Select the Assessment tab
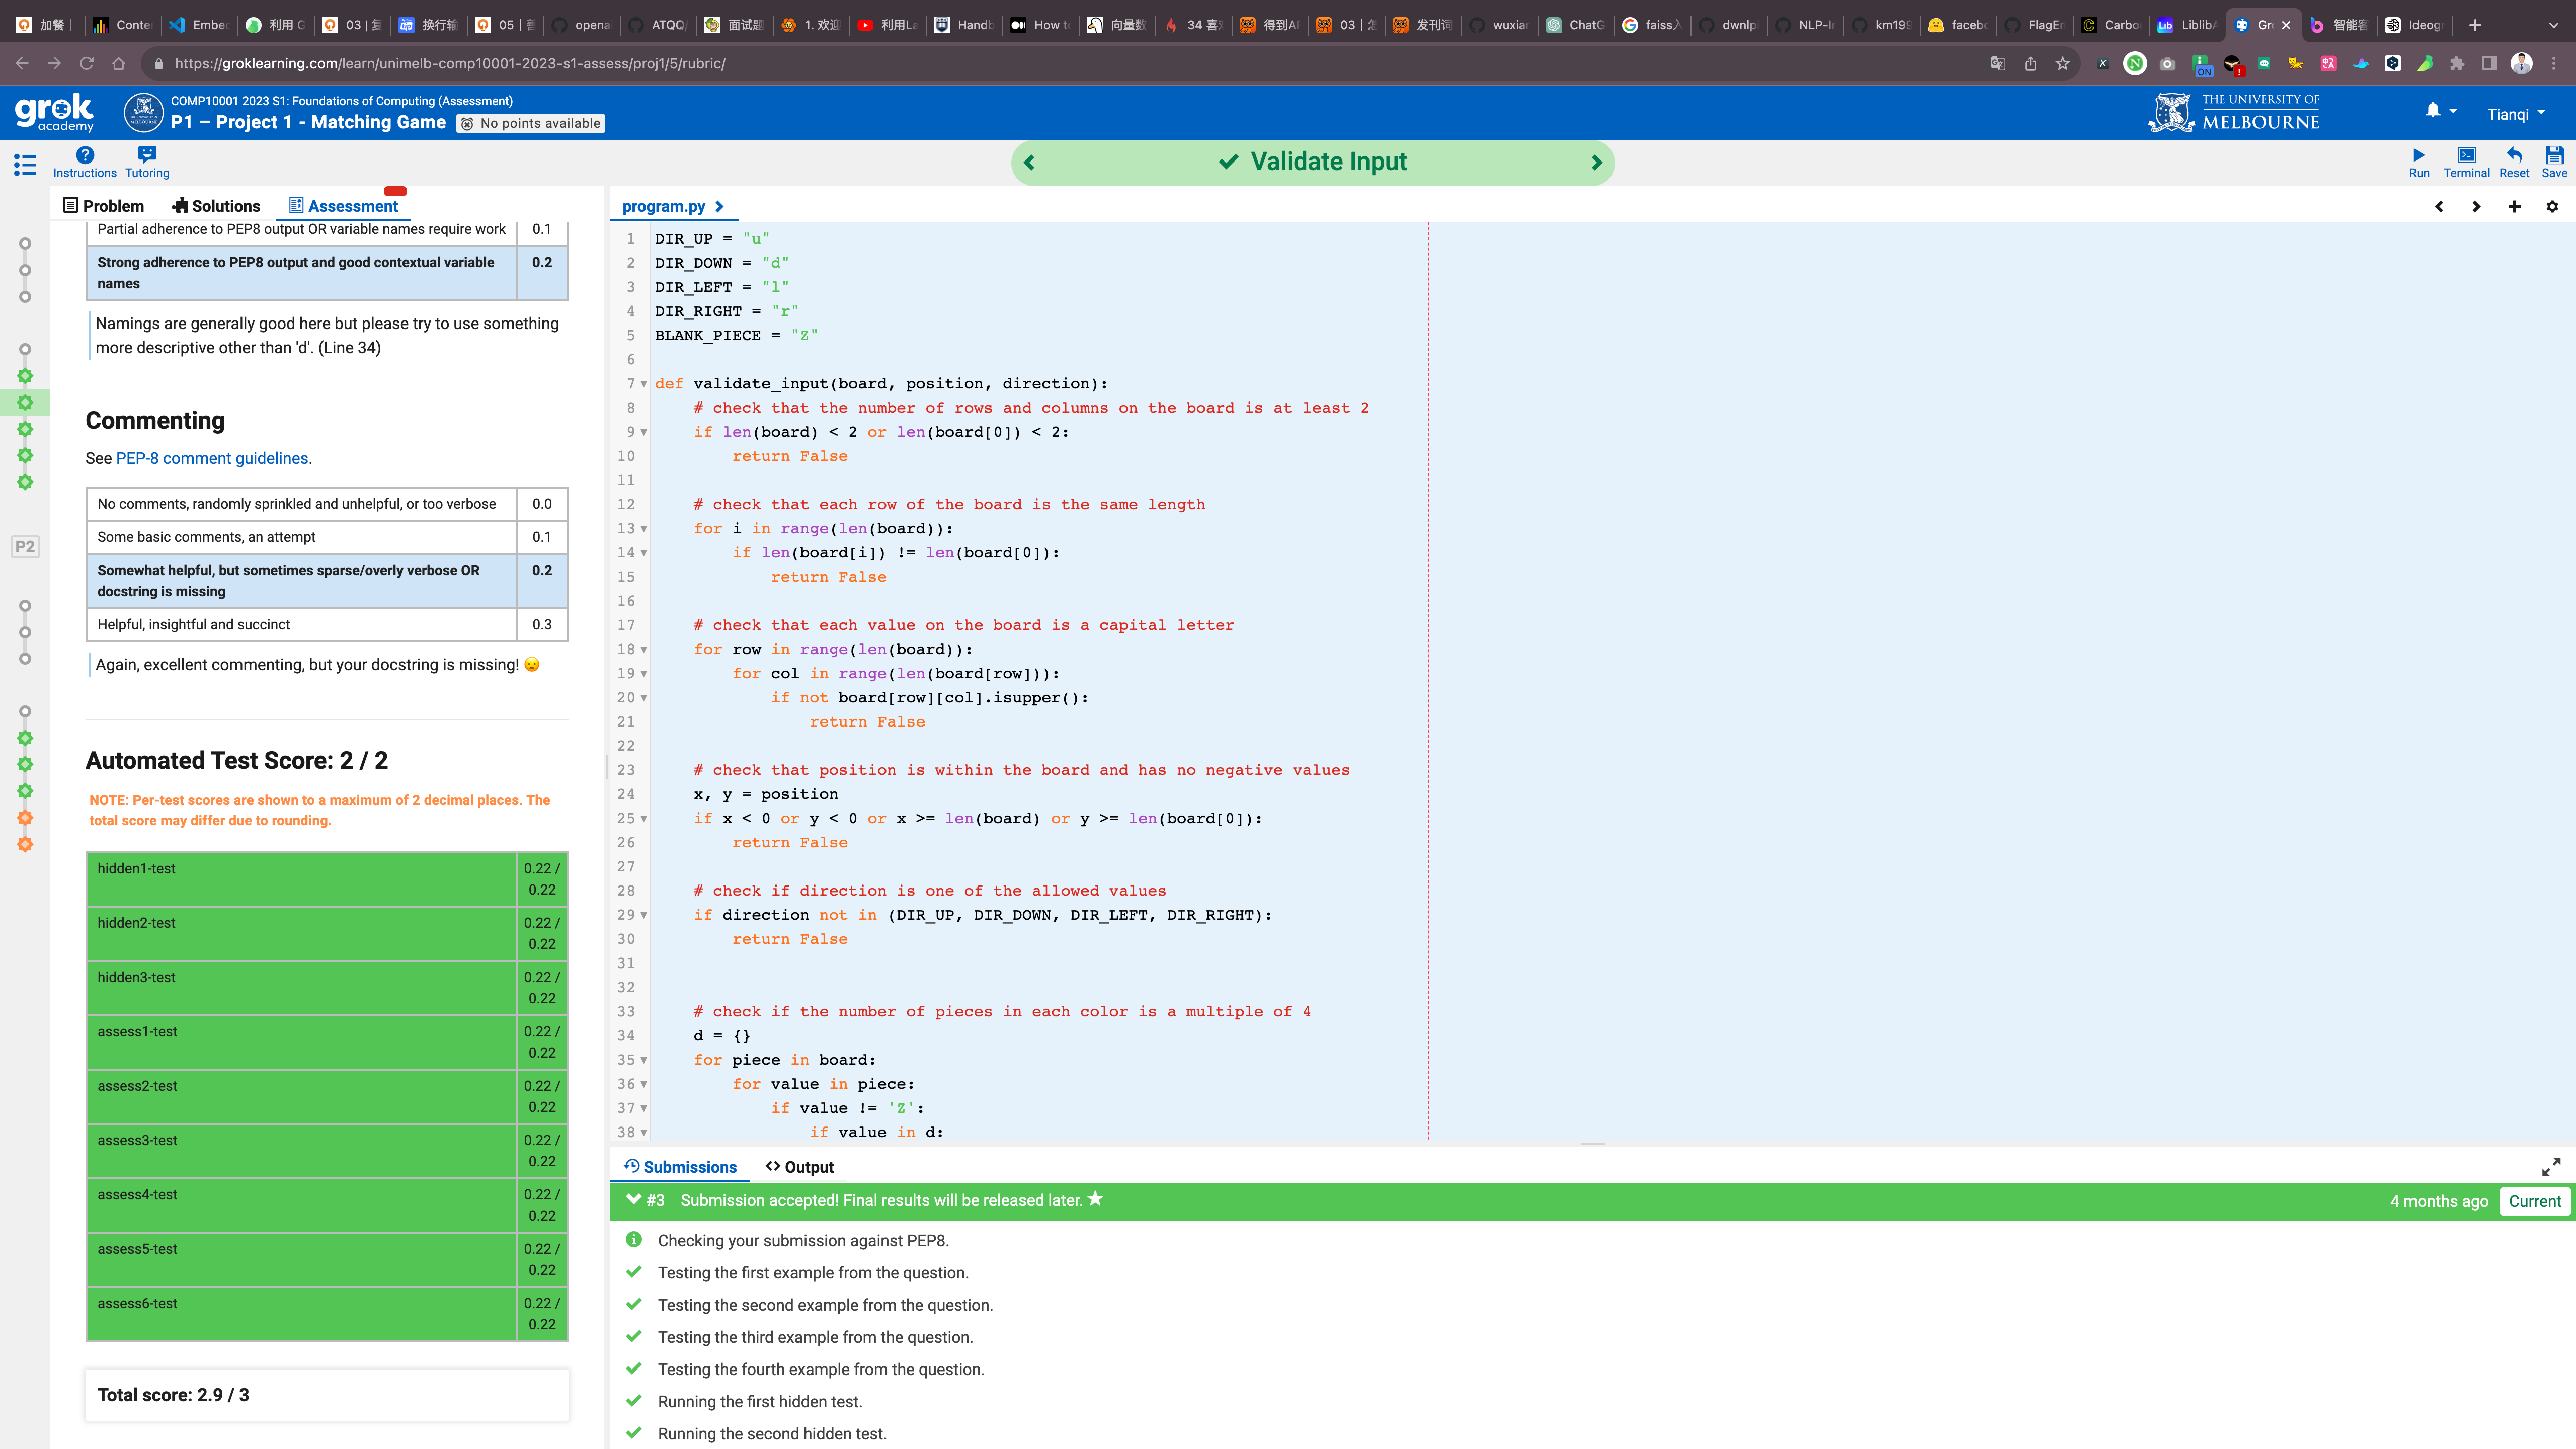 [x=343, y=206]
